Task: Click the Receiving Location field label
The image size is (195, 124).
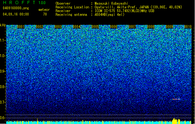Action: (x=72, y=7)
